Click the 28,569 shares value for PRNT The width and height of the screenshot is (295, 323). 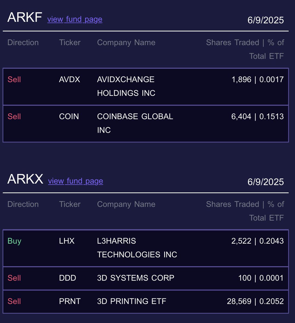[239, 301]
